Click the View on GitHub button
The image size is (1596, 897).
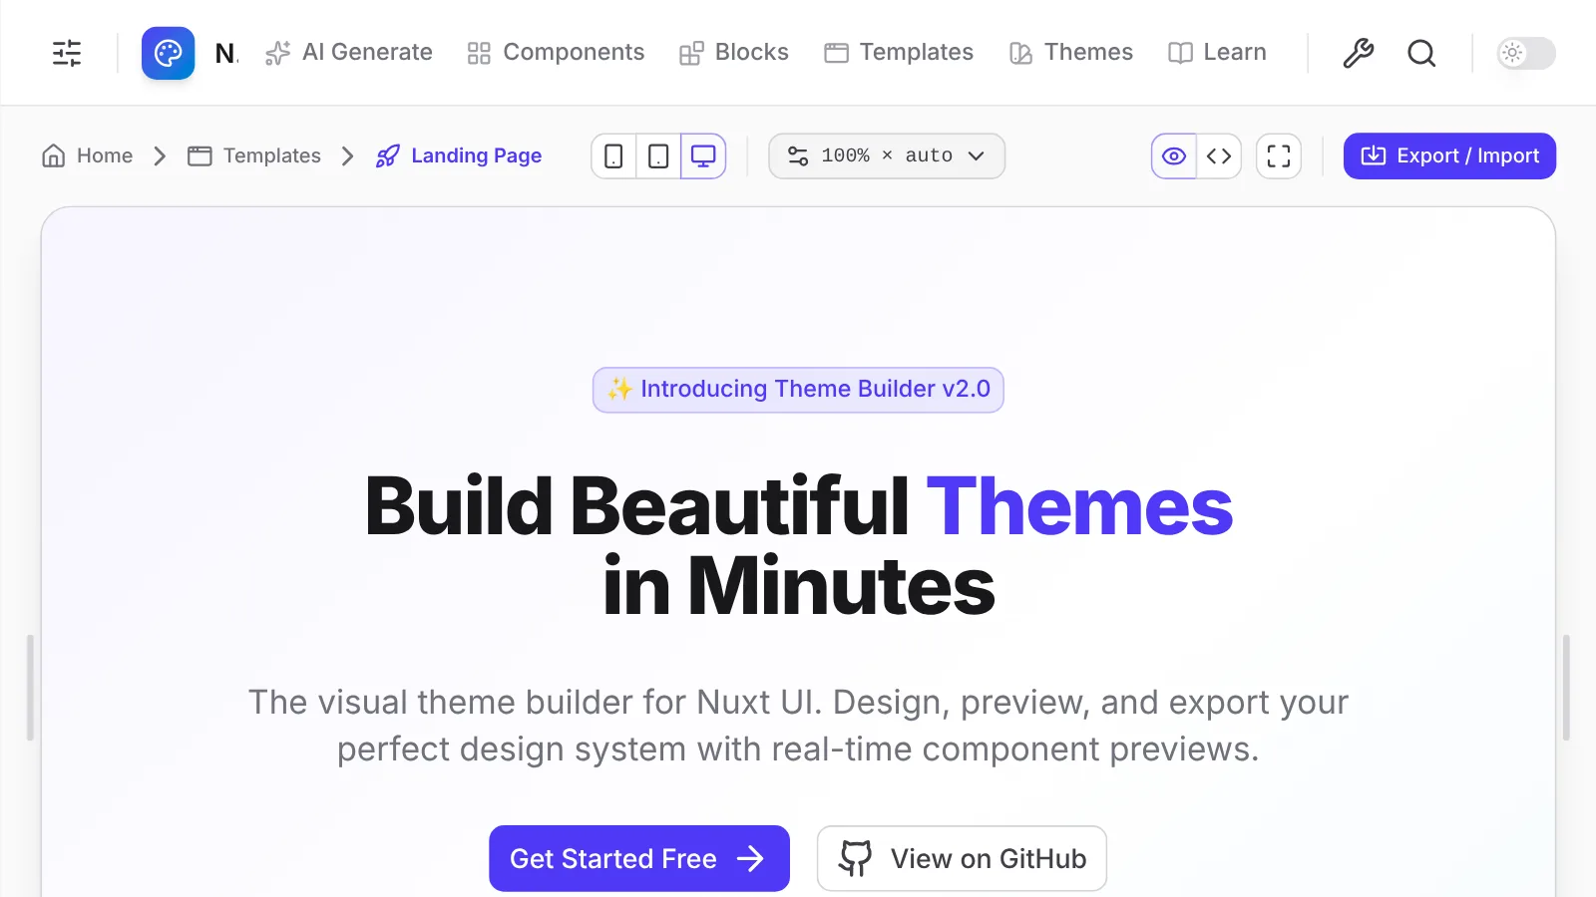[962, 858]
